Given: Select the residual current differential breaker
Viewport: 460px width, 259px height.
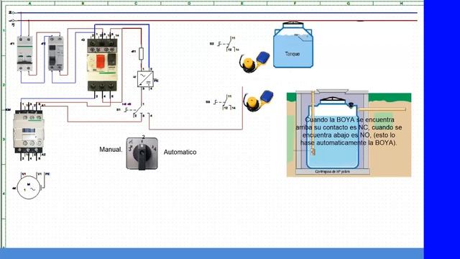Looking at the screenshot, I should click(56, 53).
